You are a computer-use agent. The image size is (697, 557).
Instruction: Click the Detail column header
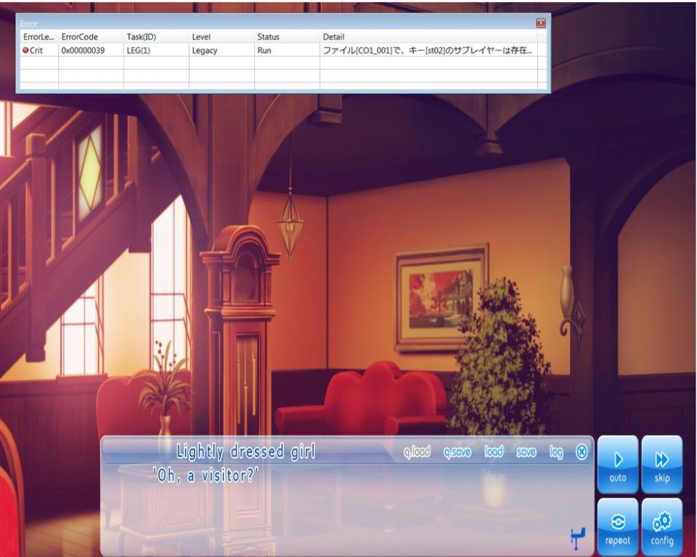point(334,36)
